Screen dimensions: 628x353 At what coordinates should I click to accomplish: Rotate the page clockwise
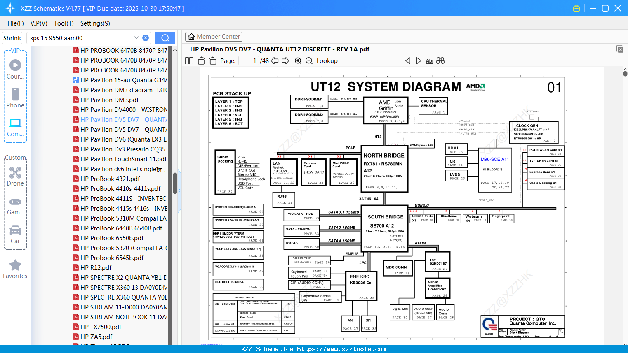[213, 61]
